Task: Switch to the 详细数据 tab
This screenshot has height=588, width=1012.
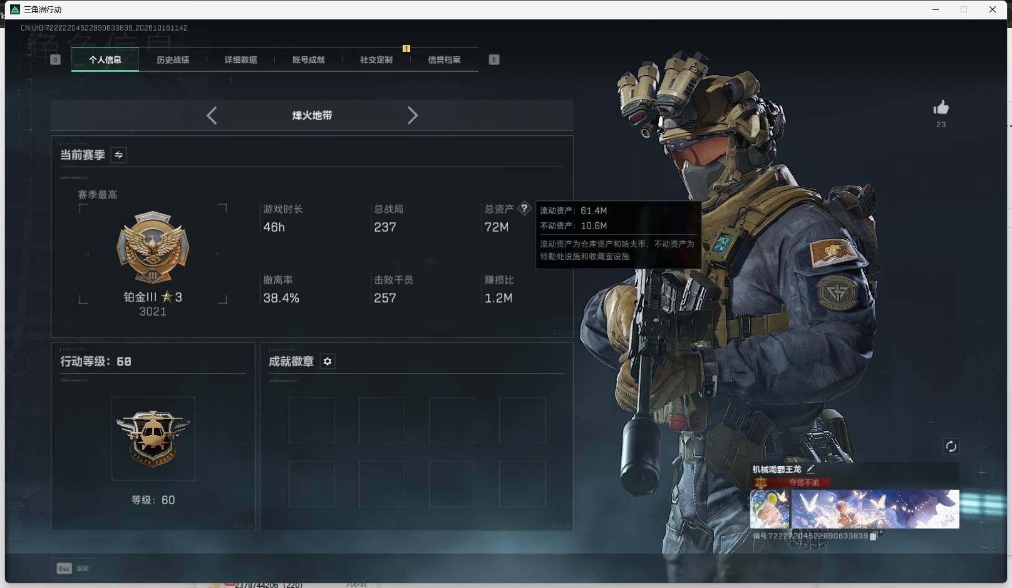Action: (x=241, y=60)
